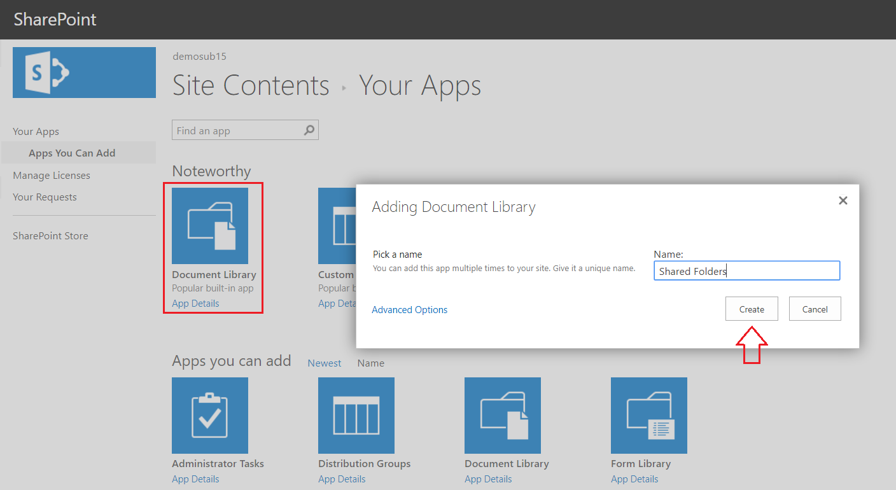Open App Details under Form Library
Viewport: 896px width, 490px height.
[x=634, y=479]
